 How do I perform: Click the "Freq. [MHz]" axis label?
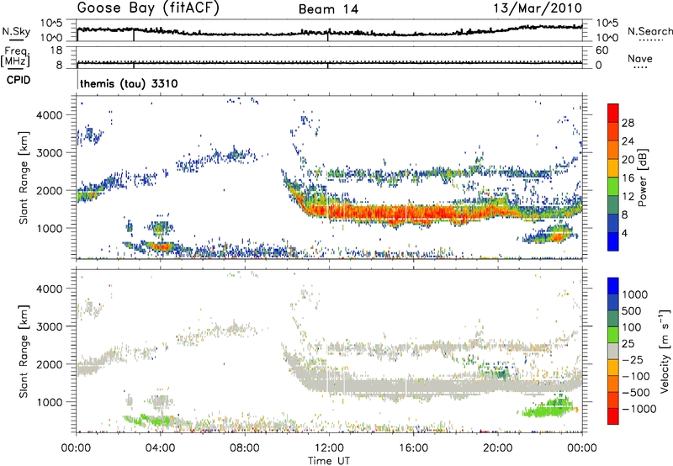click(15, 57)
